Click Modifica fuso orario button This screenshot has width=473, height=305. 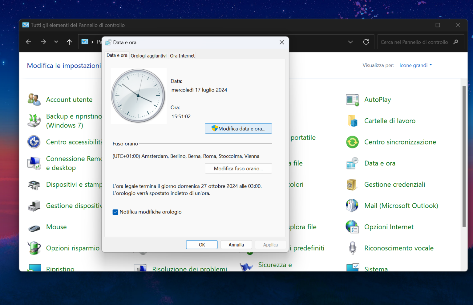coord(238,169)
